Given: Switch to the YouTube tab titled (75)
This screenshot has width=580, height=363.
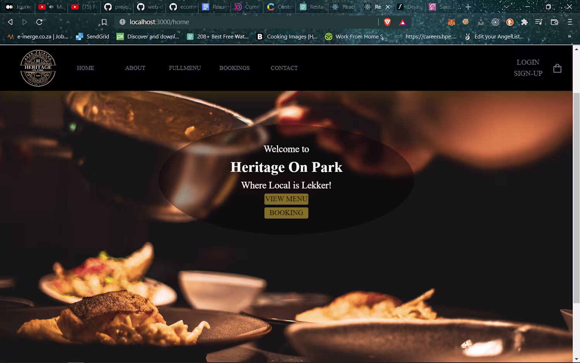Looking at the screenshot, I should [x=85, y=7].
